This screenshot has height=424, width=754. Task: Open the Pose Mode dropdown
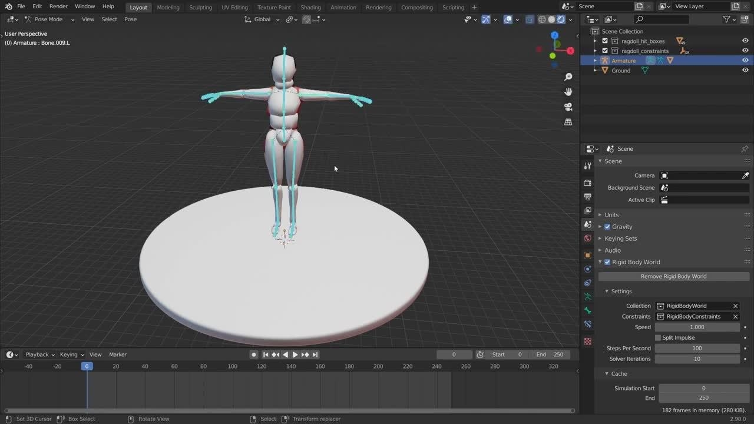click(49, 19)
